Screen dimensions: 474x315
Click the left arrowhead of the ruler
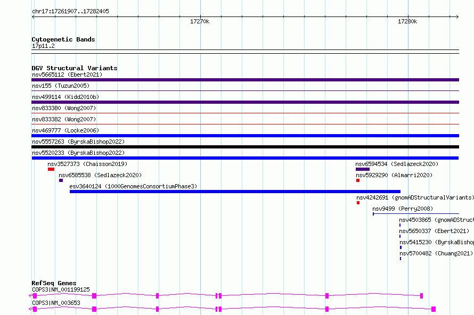click(33, 16)
